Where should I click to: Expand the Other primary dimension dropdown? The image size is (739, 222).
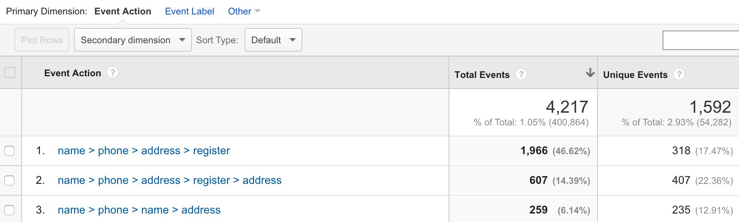pyautogui.click(x=244, y=11)
